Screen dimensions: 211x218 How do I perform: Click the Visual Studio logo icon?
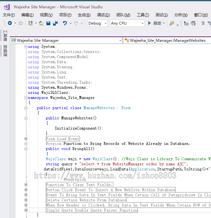(7, 7)
